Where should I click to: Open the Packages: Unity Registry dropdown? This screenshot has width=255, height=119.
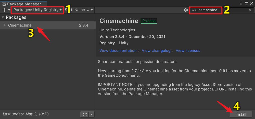37,10
